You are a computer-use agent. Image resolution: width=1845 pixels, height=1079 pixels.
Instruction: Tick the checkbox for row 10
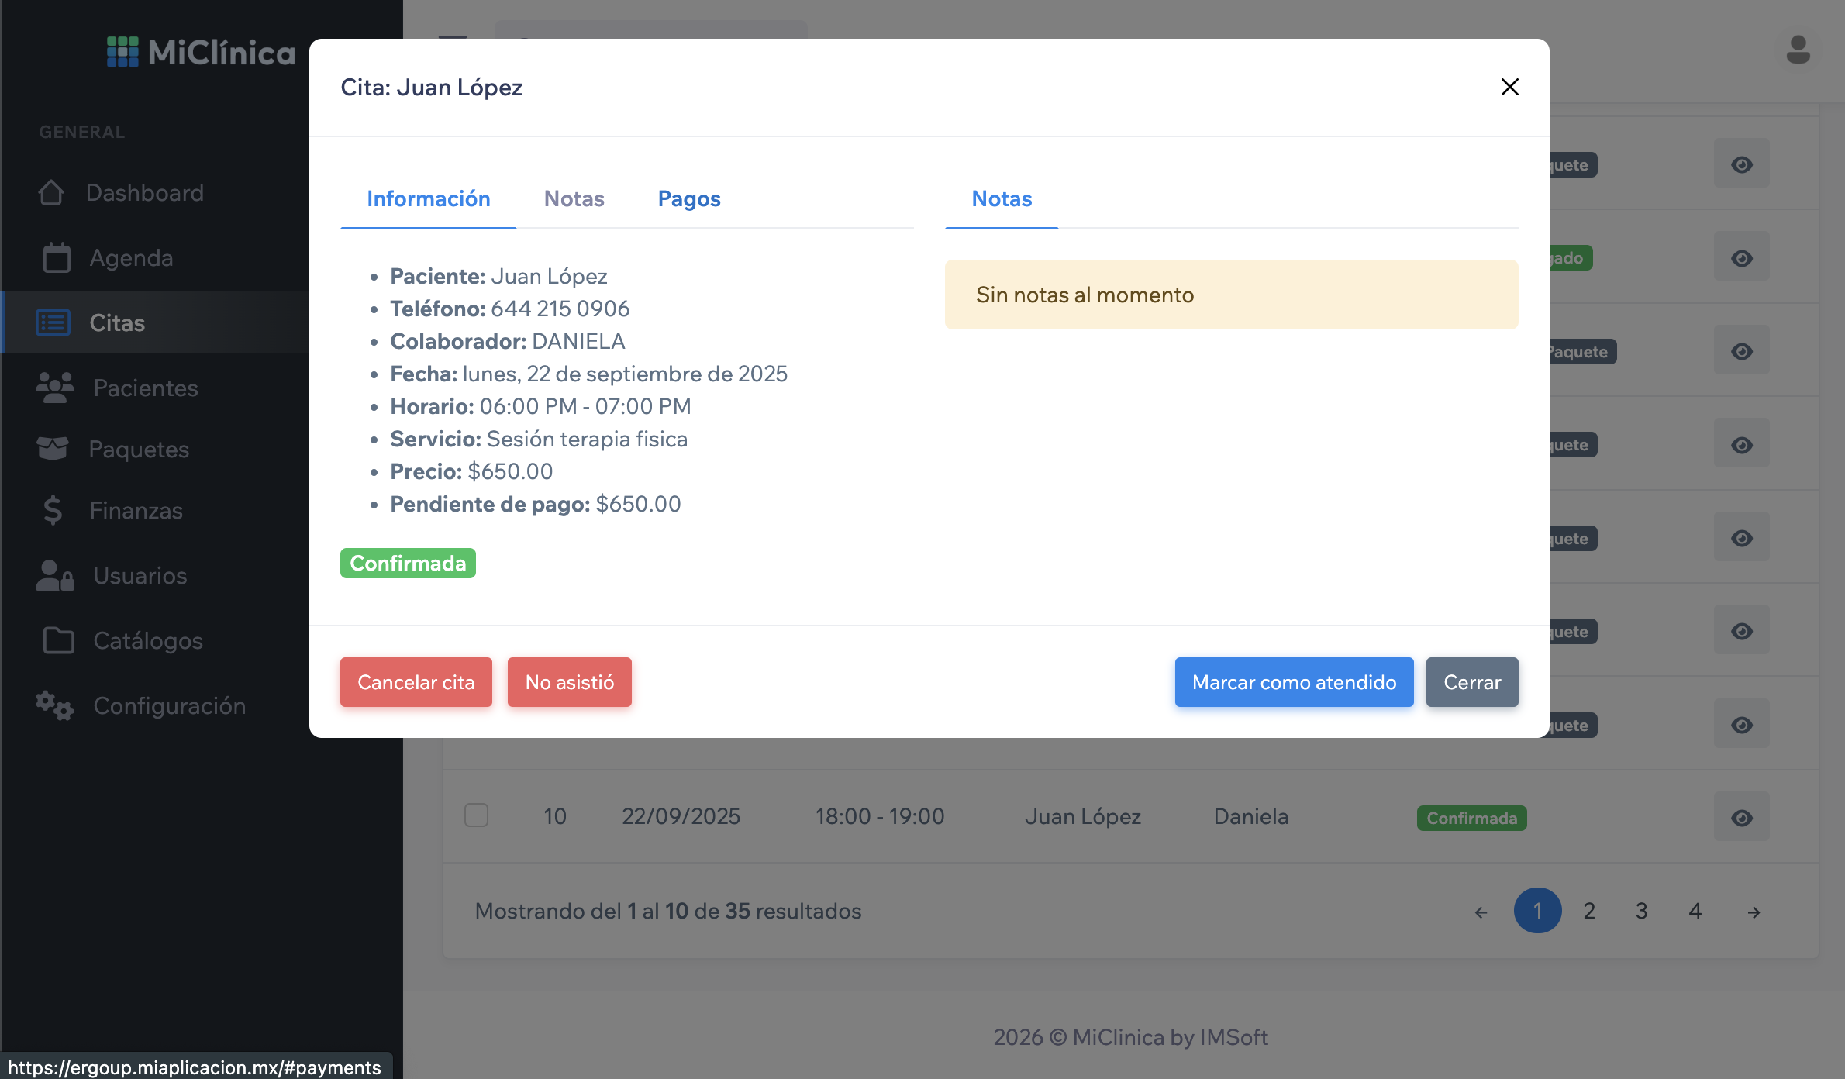476,815
